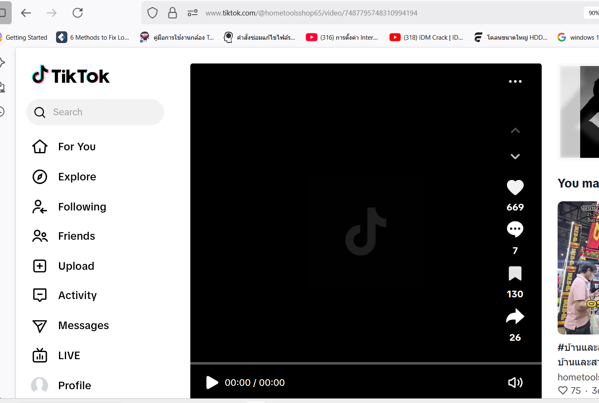Open the Activity notifications
This screenshot has width=599, height=403.
click(77, 295)
